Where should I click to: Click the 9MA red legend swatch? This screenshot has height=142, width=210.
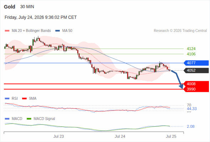pyautogui.click(x=24, y=99)
